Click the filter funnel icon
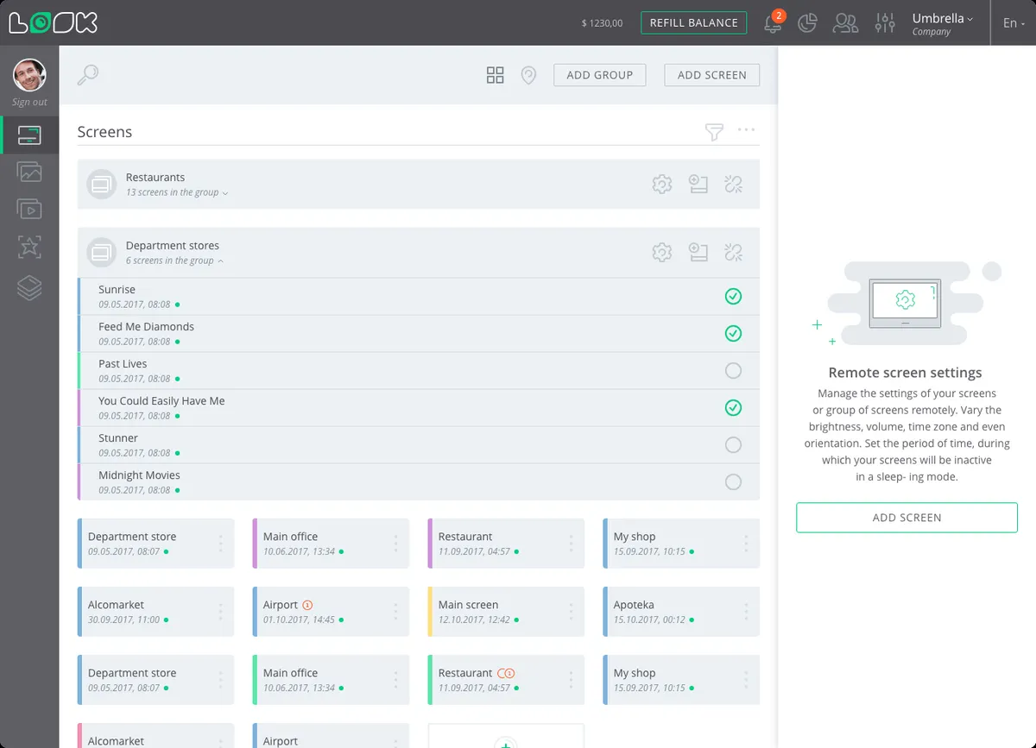Image resolution: width=1036 pixels, height=748 pixels. [x=714, y=132]
